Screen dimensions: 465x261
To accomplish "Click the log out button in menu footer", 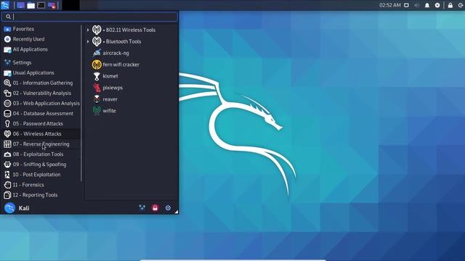I will [168, 208].
